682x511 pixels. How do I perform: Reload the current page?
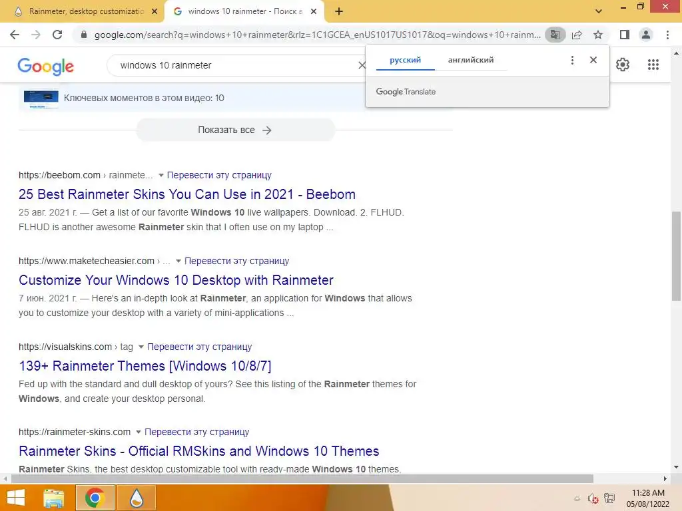coord(57,35)
